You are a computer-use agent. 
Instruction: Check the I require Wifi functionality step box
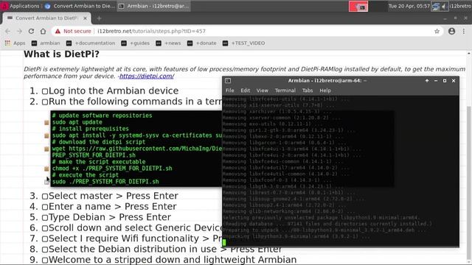45,239
